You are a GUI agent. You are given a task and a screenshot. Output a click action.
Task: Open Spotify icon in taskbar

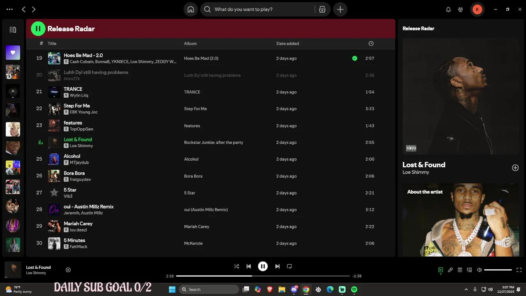pos(354,289)
